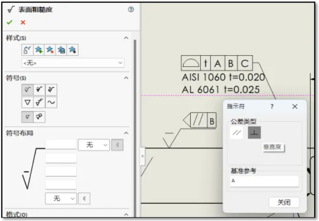Image resolution: width=319 pixels, height=221 pixels.
Task: Click the Save style icon
Action: (x=61, y=50)
